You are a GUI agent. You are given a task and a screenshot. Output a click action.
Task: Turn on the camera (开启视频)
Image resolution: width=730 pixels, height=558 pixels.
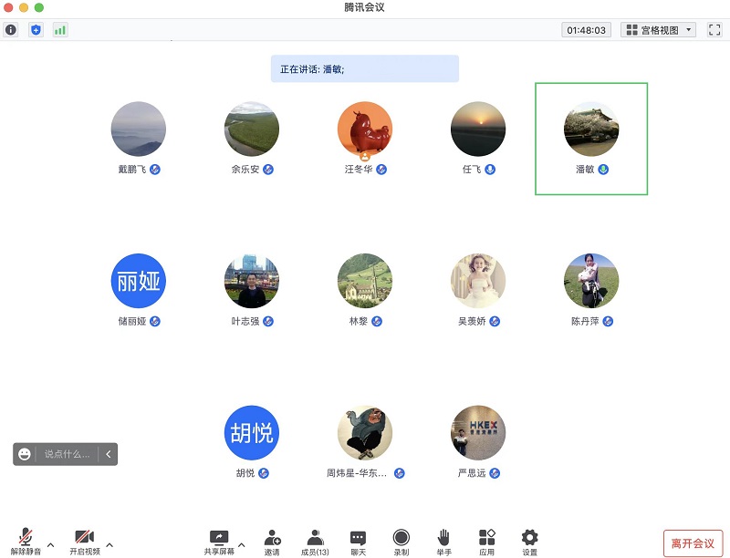(84, 541)
